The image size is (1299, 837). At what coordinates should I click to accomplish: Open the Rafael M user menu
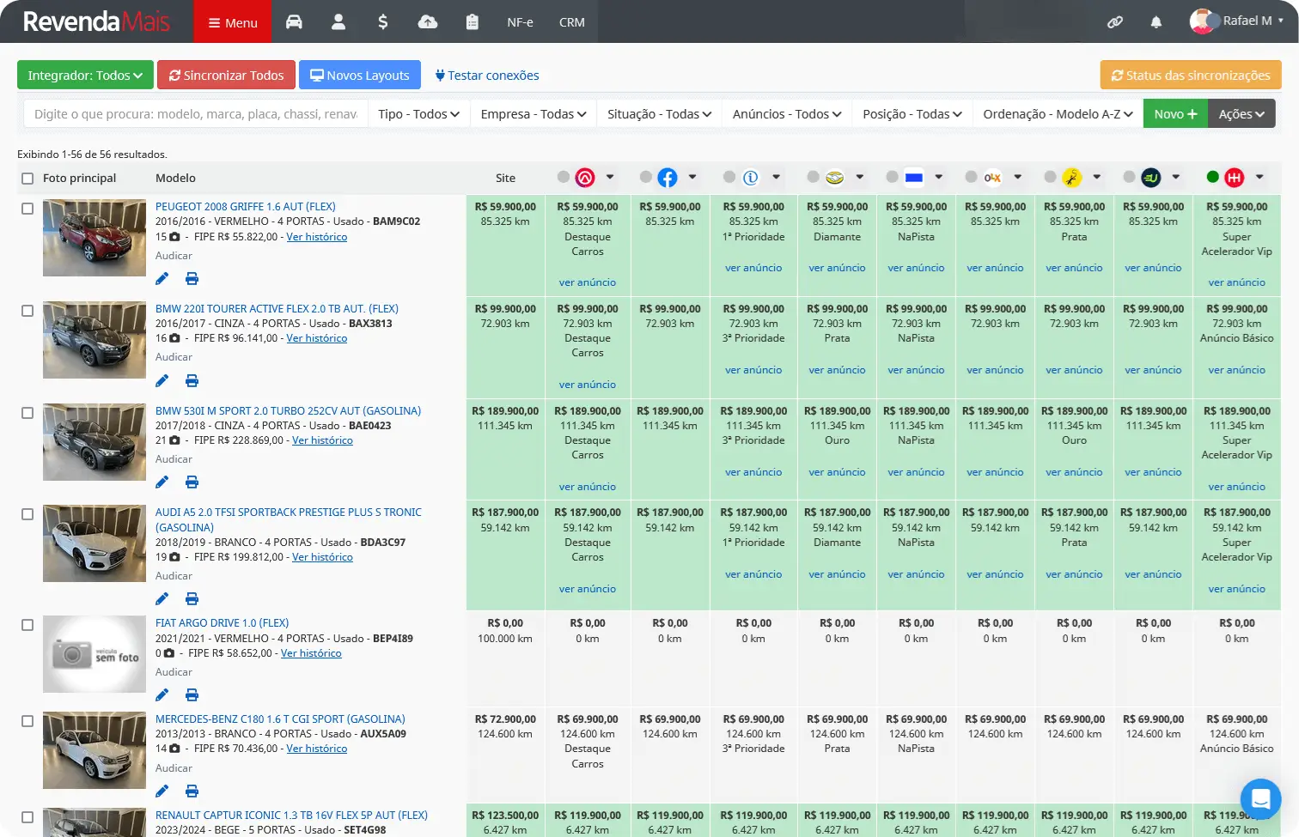click(x=1237, y=21)
